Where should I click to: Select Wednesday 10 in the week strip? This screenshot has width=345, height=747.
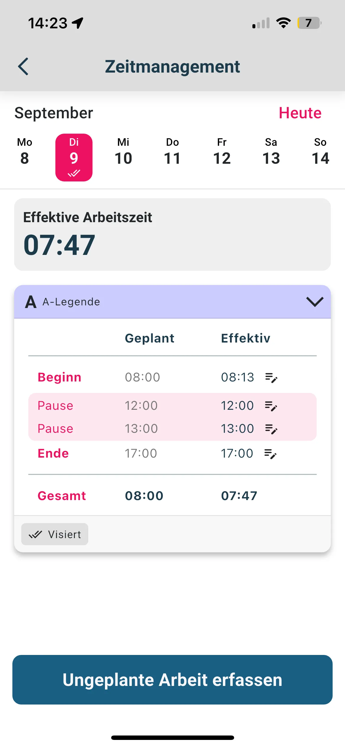pyautogui.click(x=123, y=151)
